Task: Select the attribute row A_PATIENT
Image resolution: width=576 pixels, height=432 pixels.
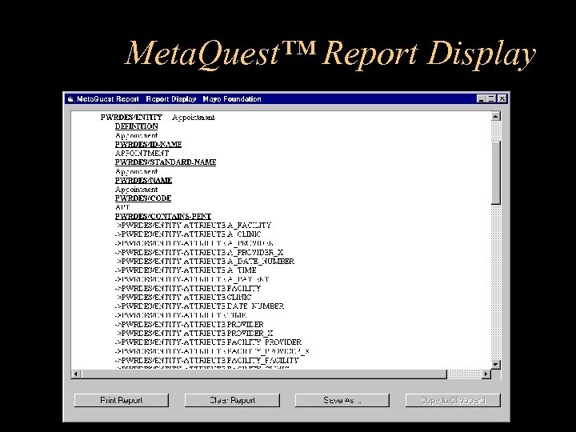Action: [x=192, y=279]
